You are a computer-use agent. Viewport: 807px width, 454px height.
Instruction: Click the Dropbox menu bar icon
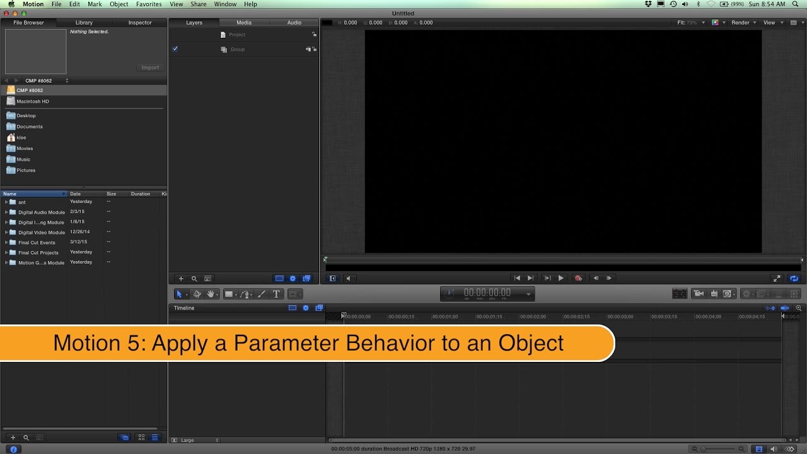648,4
